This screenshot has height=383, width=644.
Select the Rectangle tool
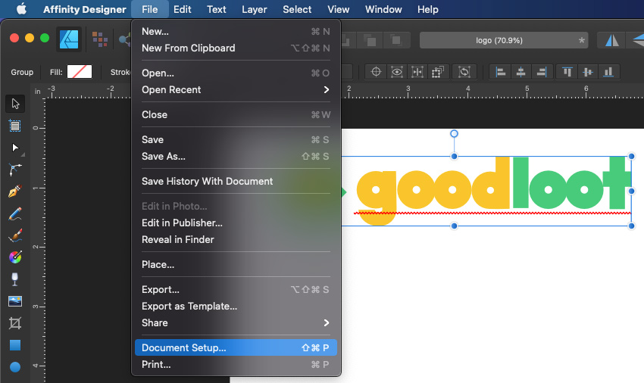[x=15, y=345]
